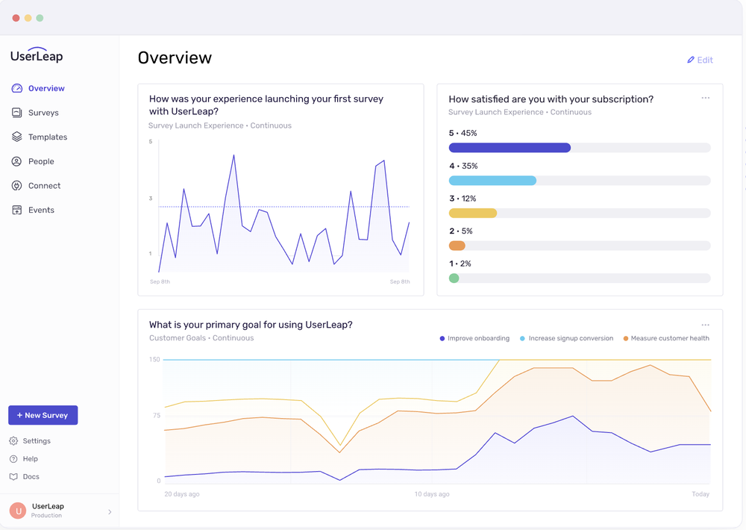
Task: Click the Help question mark icon
Action: coord(13,459)
